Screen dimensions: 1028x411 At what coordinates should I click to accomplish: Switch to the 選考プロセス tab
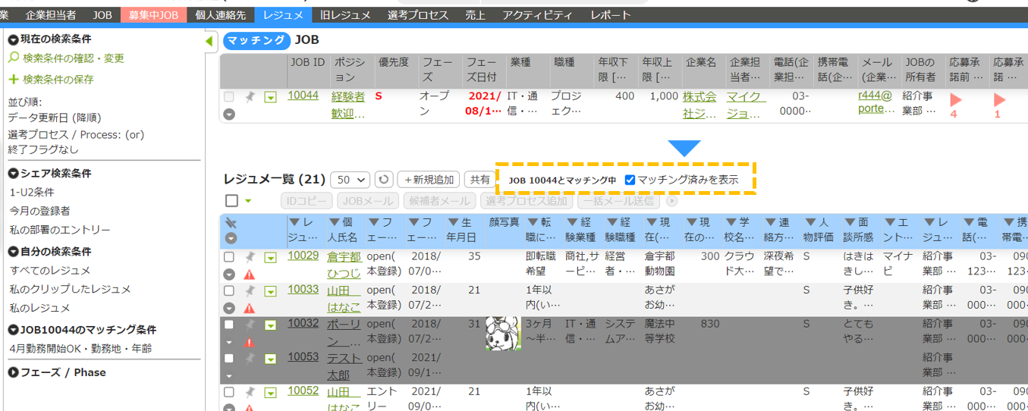(418, 15)
